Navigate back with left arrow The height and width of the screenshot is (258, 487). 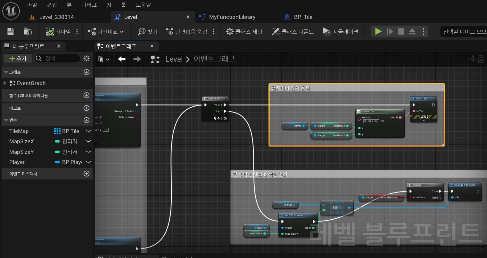(x=122, y=59)
